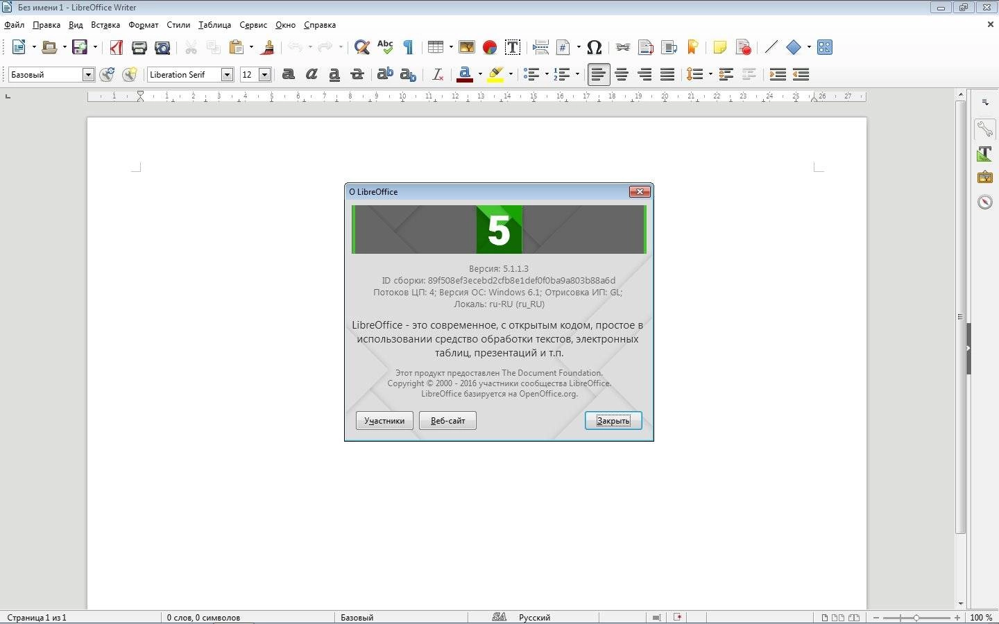Select the Clone Formatting paintbrush
Viewport: 999px width, 624px height.
click(x=267, y=47)
